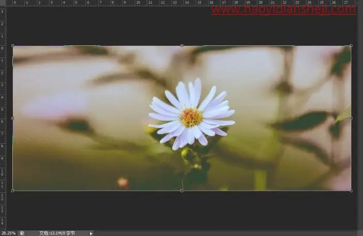Viewport: 363px width, 236px height.
Task: Click the yellow center of the daisy
Action: pyautogui.click(x=191, y=117)
